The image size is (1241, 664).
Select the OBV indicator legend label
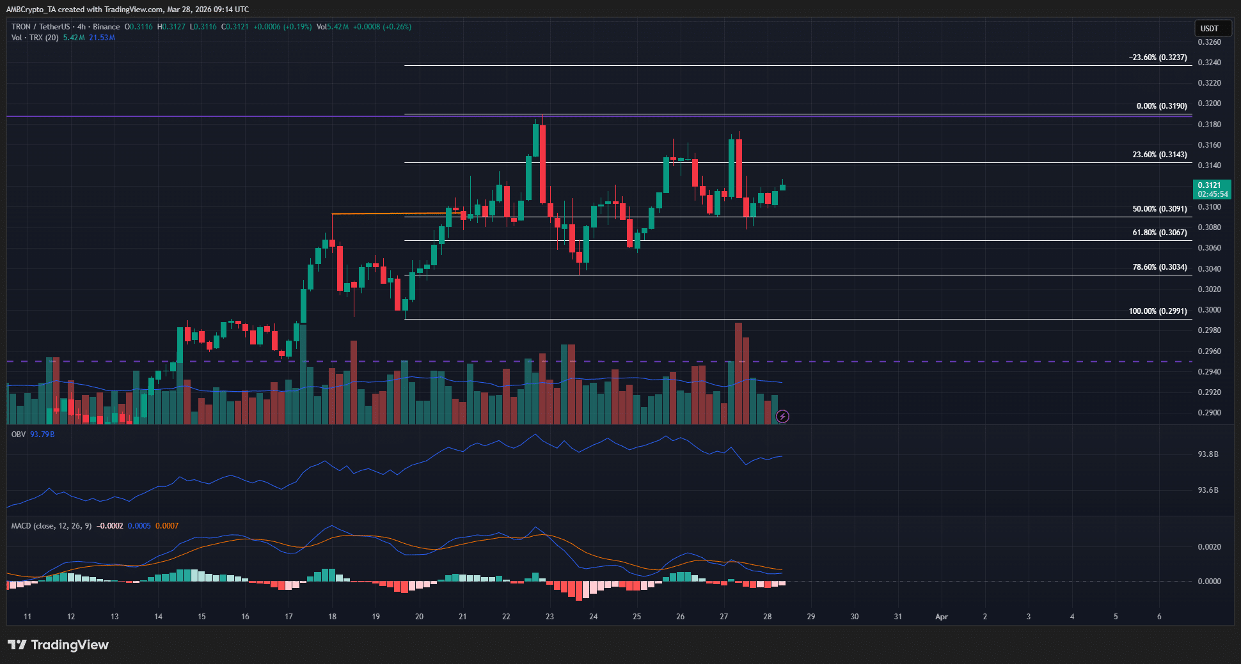pyautogui.click(x=19, y=435)
